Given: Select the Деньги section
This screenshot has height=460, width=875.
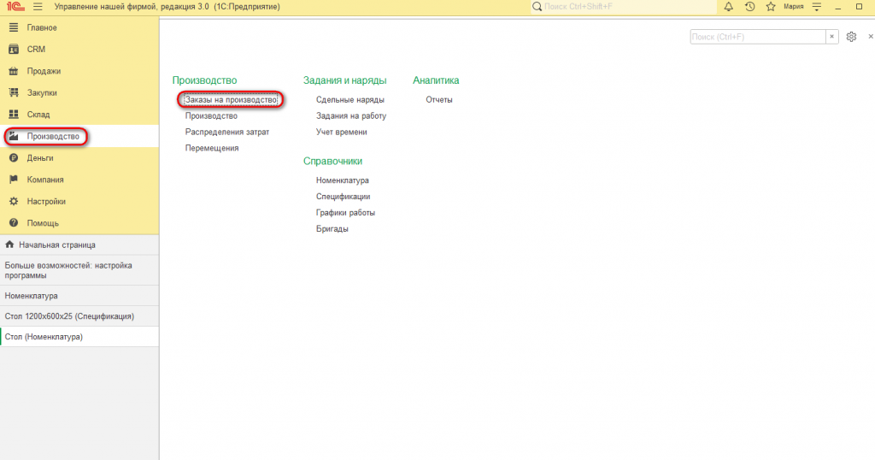Looking at the screenshot, I should [x=79, y=158].
